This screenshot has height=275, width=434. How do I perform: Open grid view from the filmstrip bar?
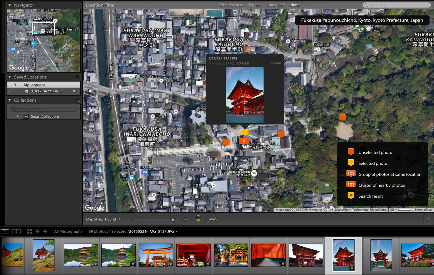[30, 231]
